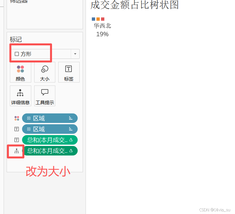Click label icon beside first 总和 pill

tap(17, 140)
